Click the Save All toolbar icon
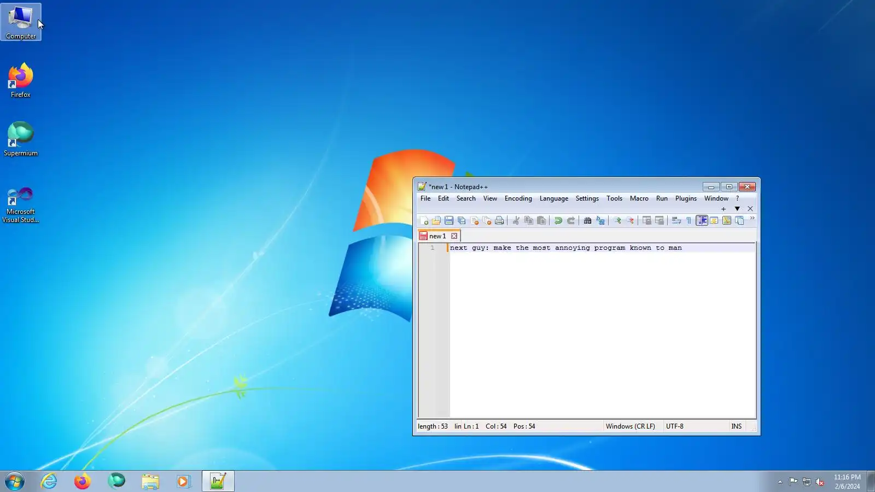Image resolution: width=875 pixels, height=492 pixels. [462, 221]
